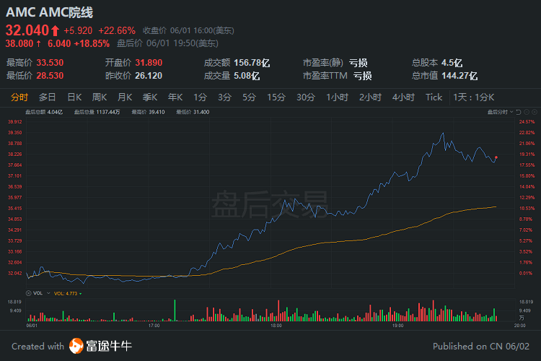This screenshot has height=361, width=541.
Task: Click the 收盘价 06/01 16:00(美东) timestamp
Action: point(188,31)
